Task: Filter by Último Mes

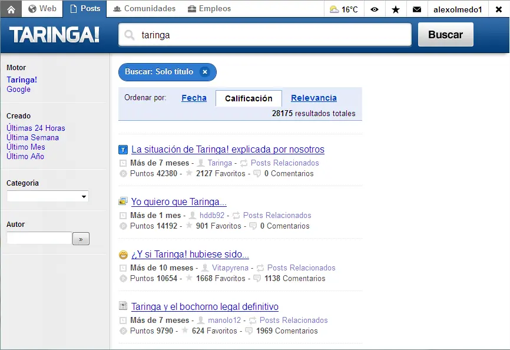Action: tap(26, 147)
